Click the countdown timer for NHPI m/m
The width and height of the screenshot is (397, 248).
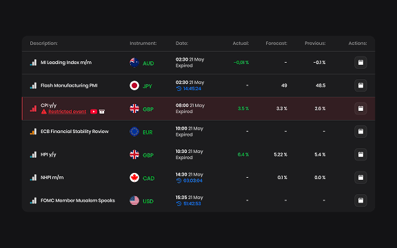pos(193,180)
